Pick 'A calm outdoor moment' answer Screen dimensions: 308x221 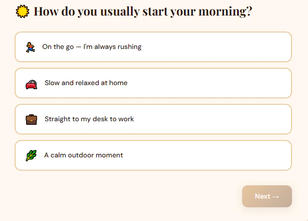153,156
